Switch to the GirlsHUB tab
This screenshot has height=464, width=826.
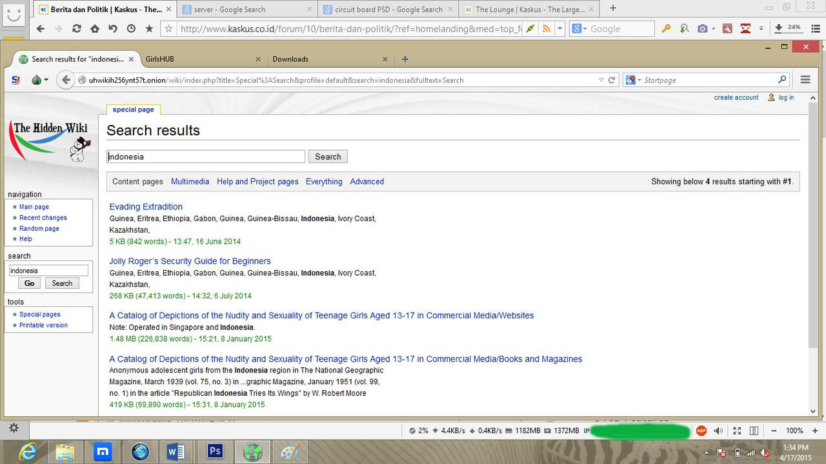point(204,59)
